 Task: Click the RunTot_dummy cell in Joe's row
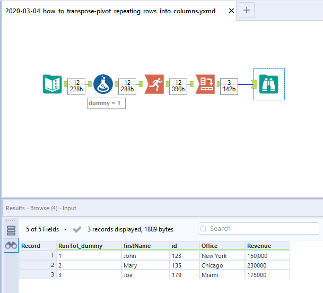coord(89,274)
